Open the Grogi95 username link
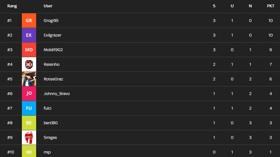The height and width of the screenshot is (157, 280). [x=51, y=21]
